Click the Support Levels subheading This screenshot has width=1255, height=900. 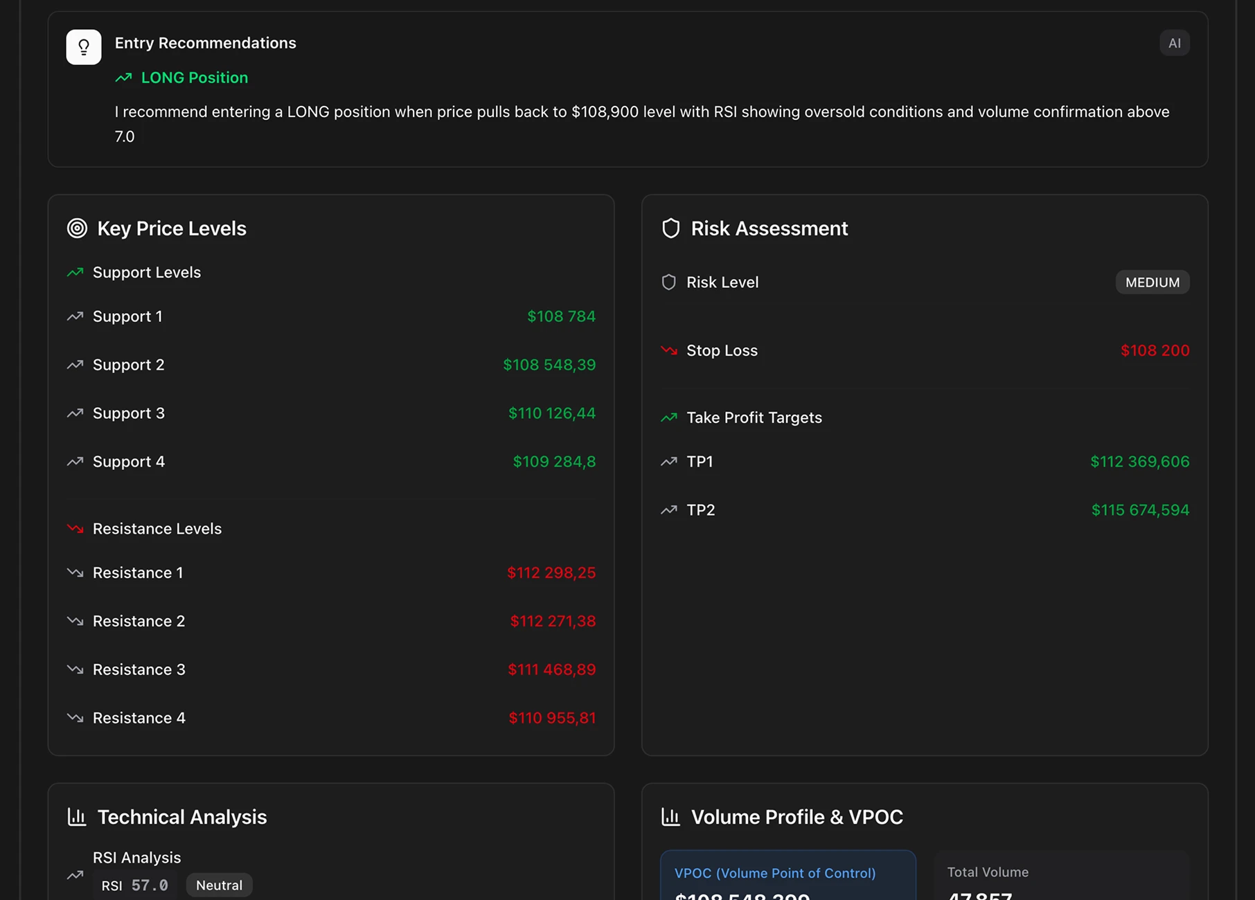(x=147, y=273)
